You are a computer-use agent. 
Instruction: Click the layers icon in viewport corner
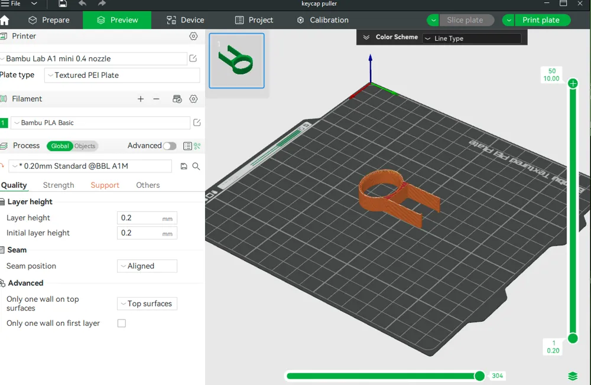573,376
